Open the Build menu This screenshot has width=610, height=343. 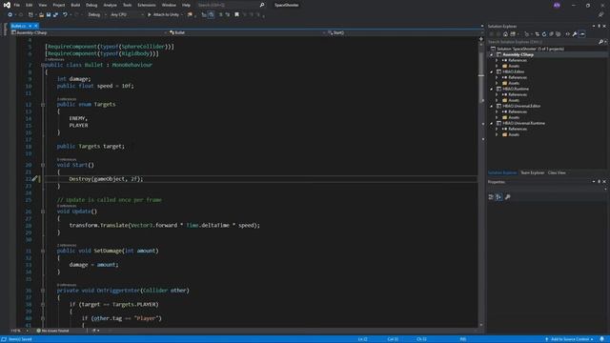click(75, 5)
